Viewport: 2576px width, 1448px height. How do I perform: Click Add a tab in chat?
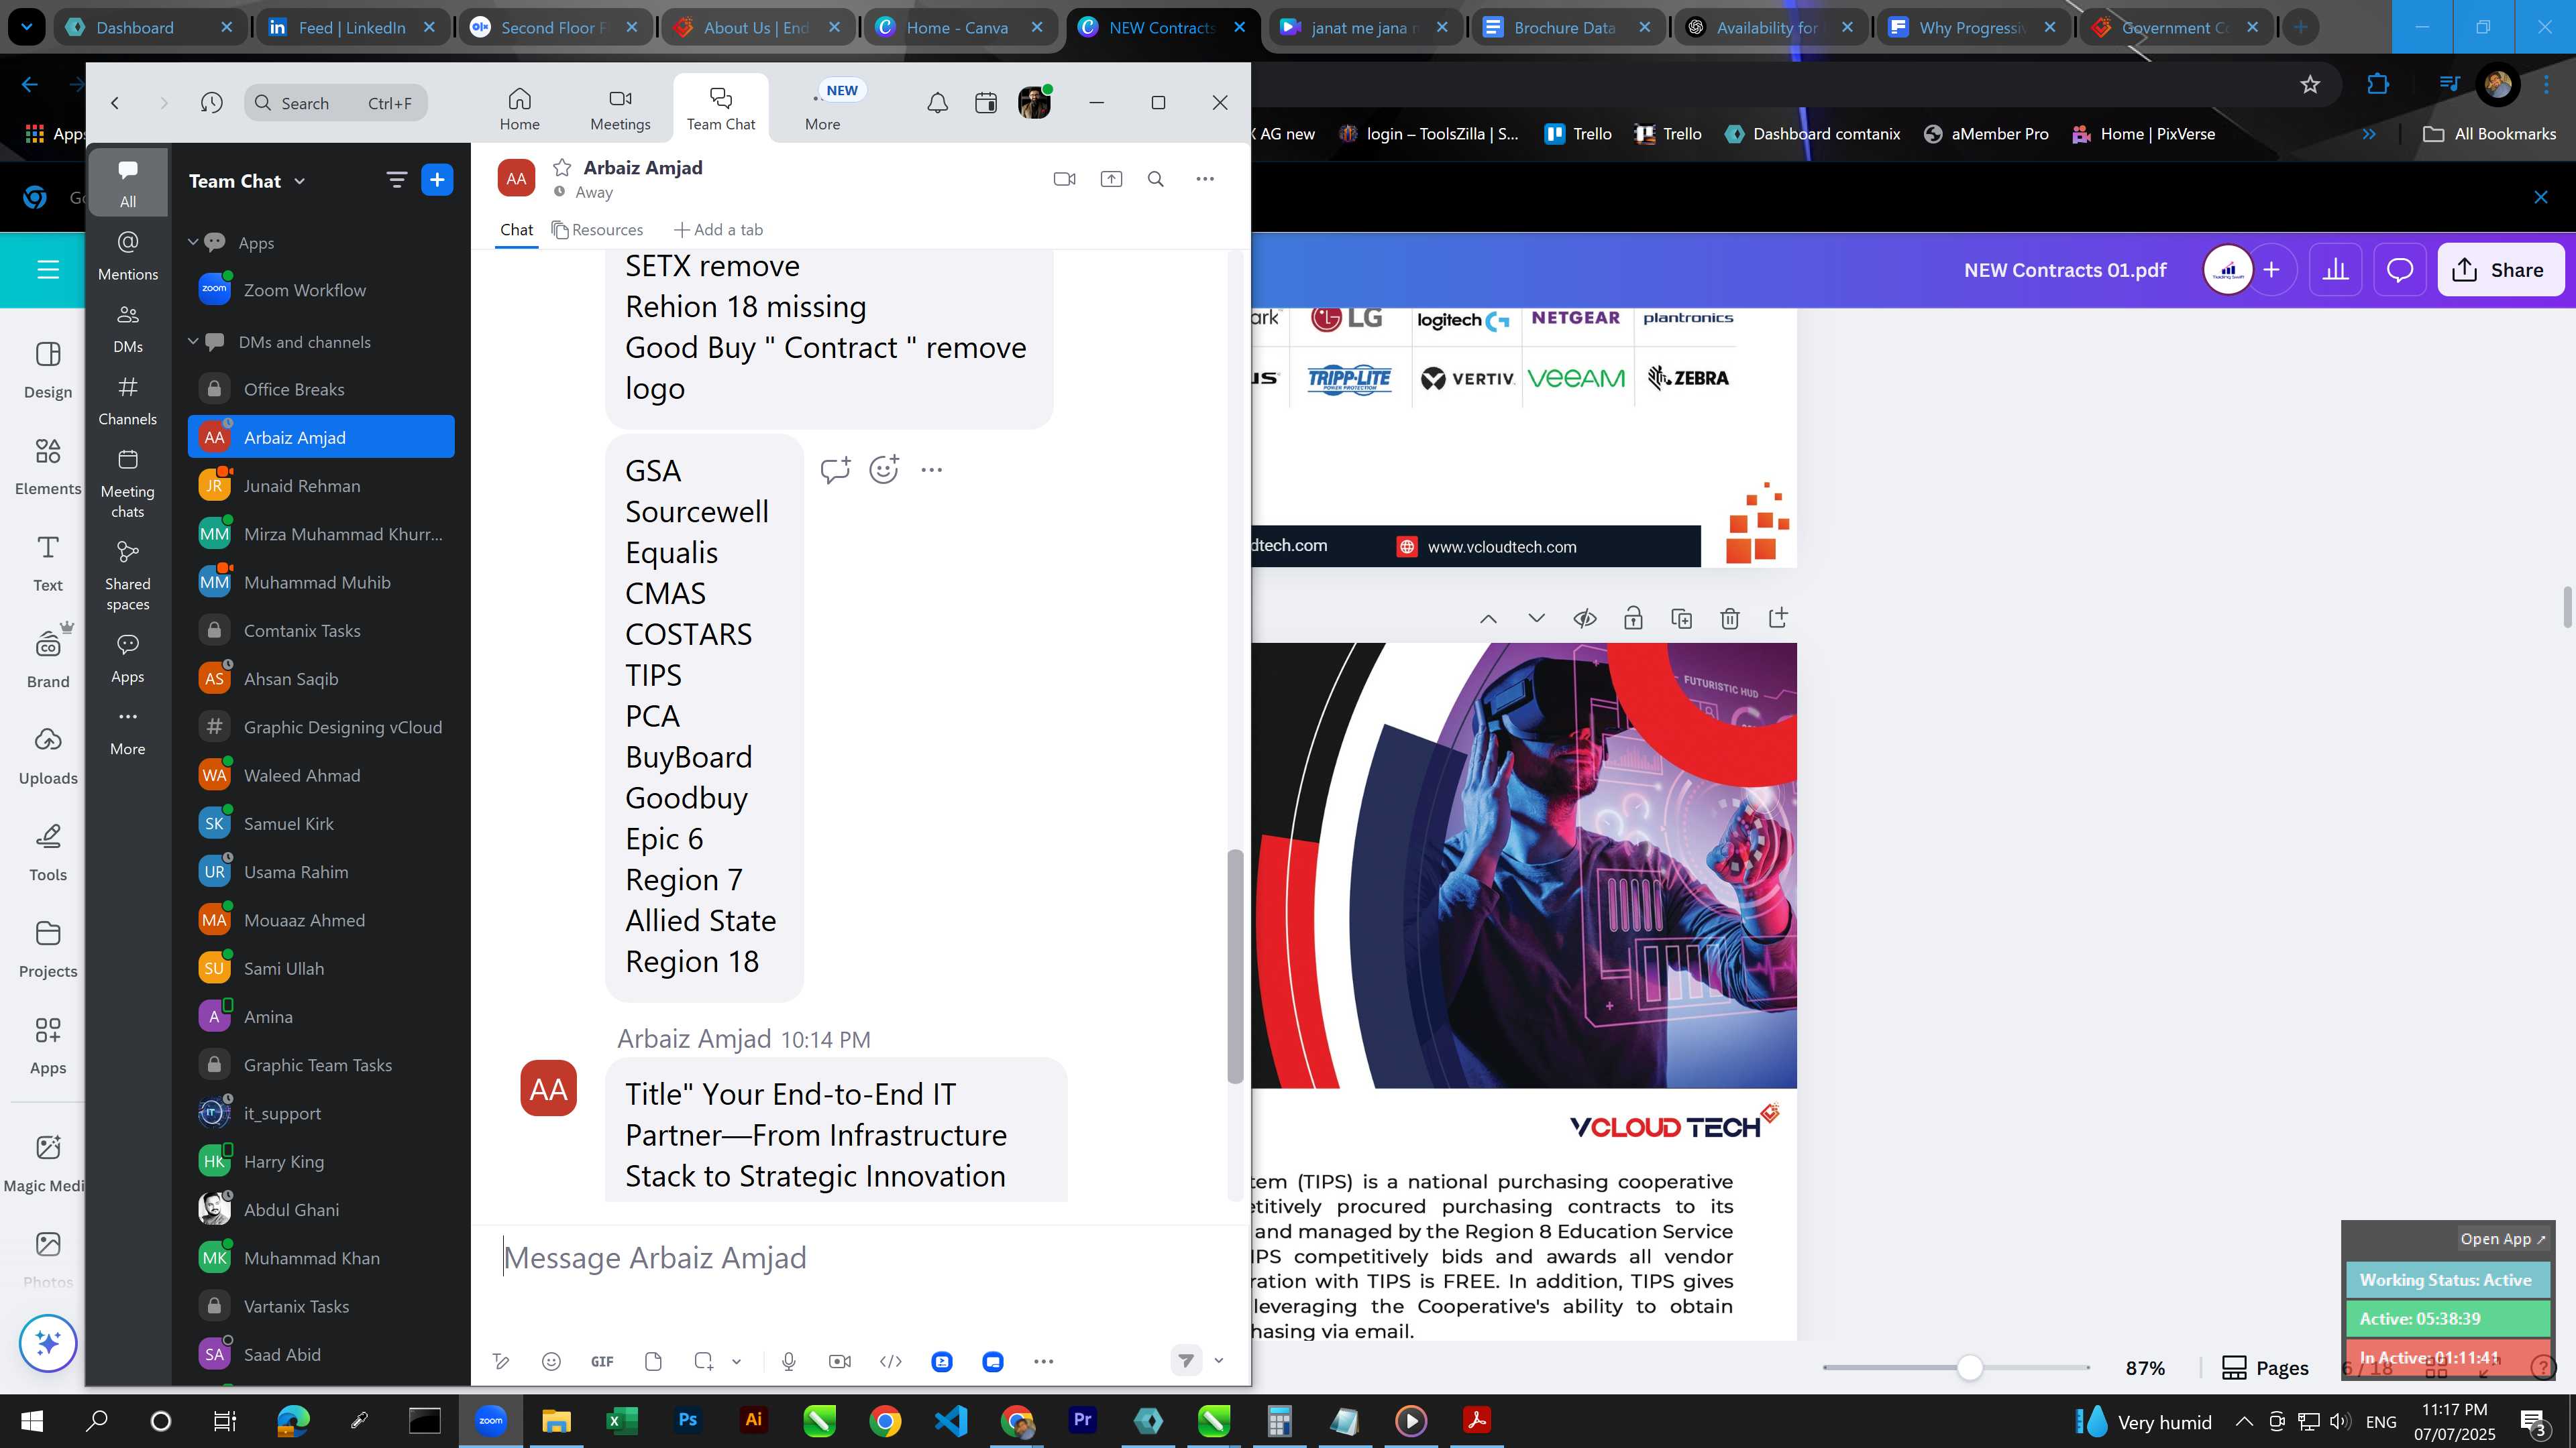tap(718, 230)
